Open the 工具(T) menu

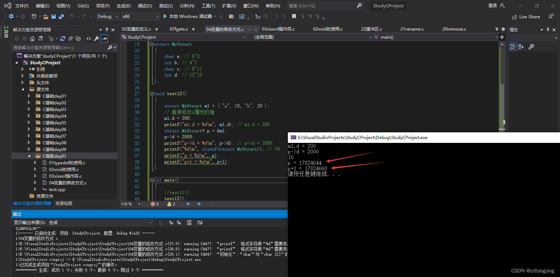tap(208, 6)
